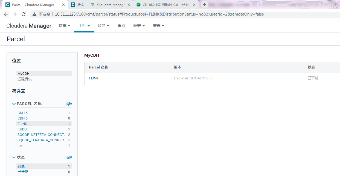Open the 主机 dropdown menu
Image resolution: width=340 pixels, height=176 pixels.
click(84, 26)
